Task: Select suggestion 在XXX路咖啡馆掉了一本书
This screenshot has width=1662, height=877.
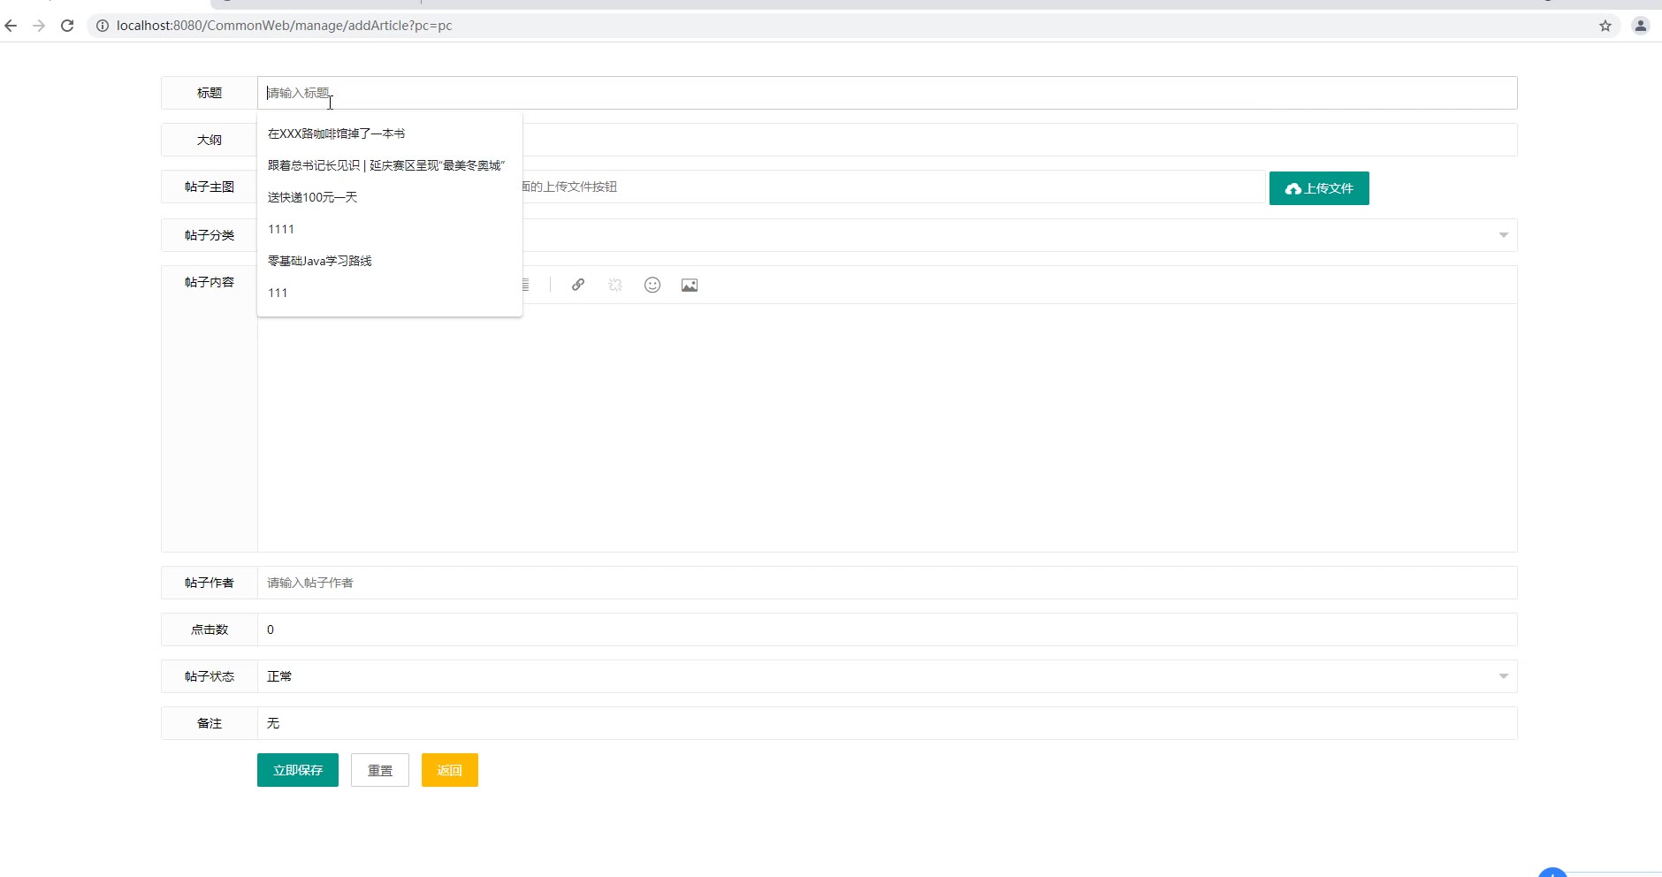Action: point(390,133)
